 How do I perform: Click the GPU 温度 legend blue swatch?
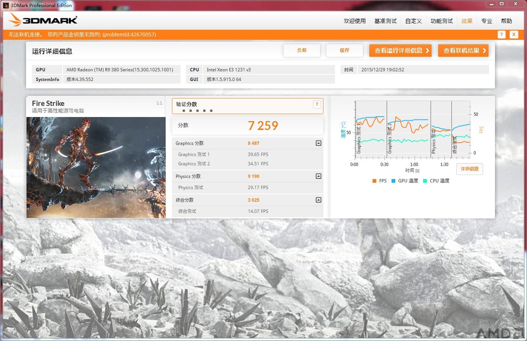tap(393, 181)
